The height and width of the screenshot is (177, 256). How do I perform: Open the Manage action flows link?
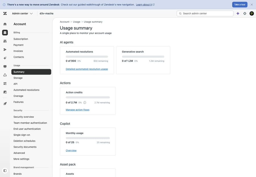(x=78, y=110)
